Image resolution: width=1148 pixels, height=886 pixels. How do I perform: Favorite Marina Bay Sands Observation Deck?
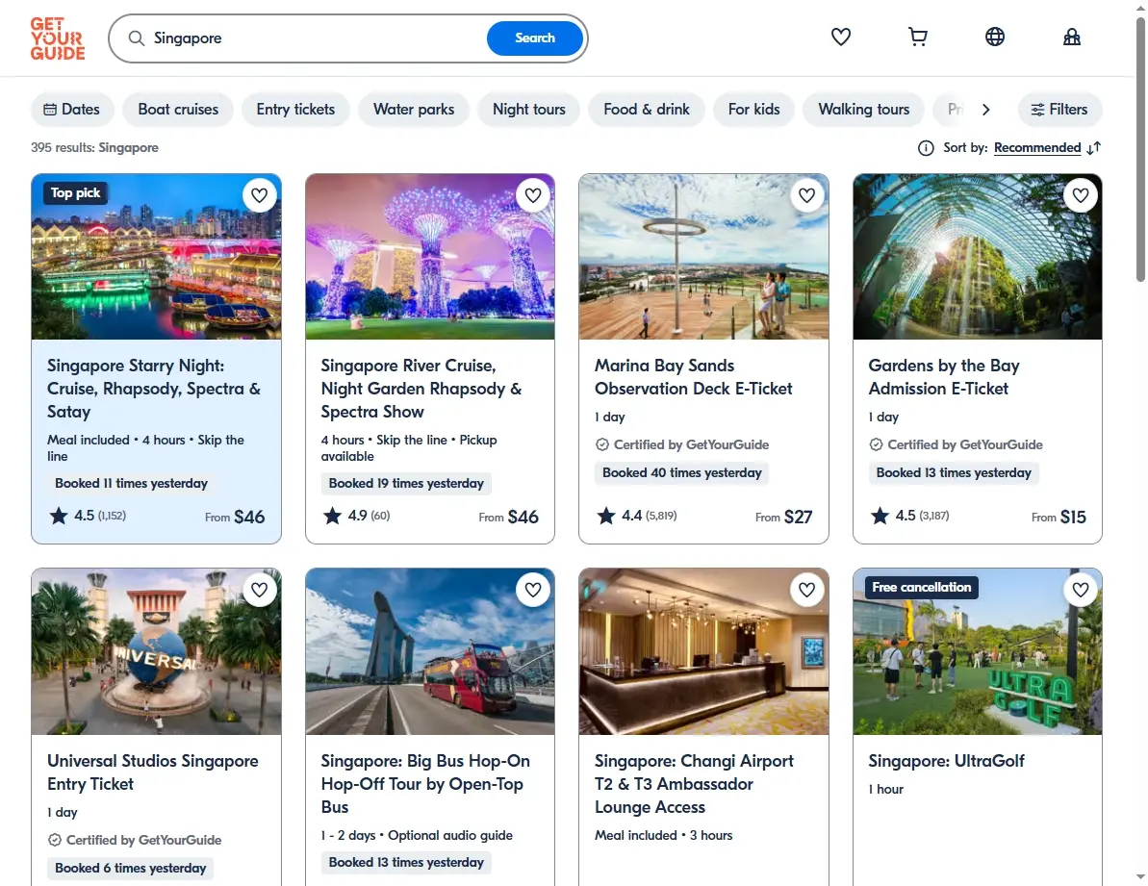pos(806,195)
